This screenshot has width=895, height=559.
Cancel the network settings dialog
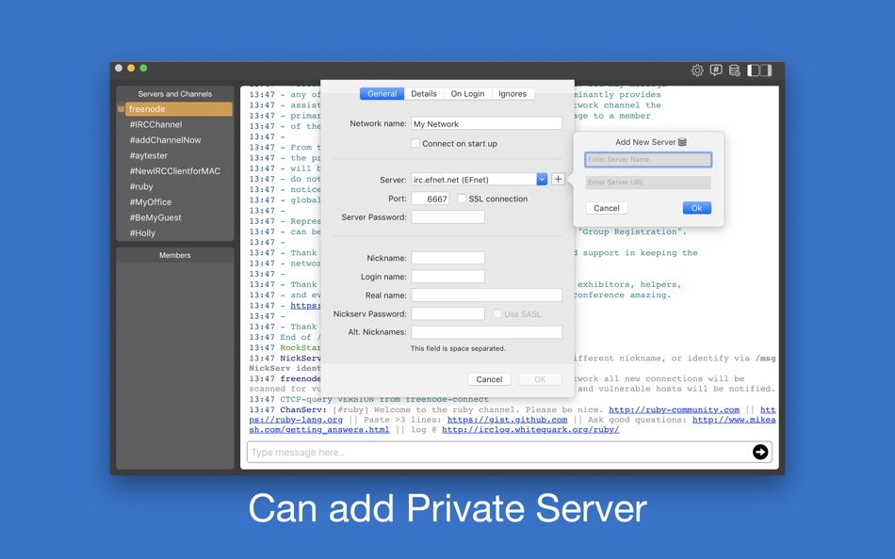click(489, 379)
